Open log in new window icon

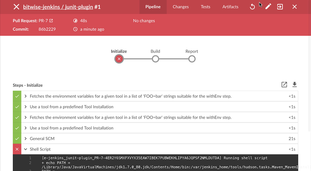pyautogui.click(x=284, y=85)
